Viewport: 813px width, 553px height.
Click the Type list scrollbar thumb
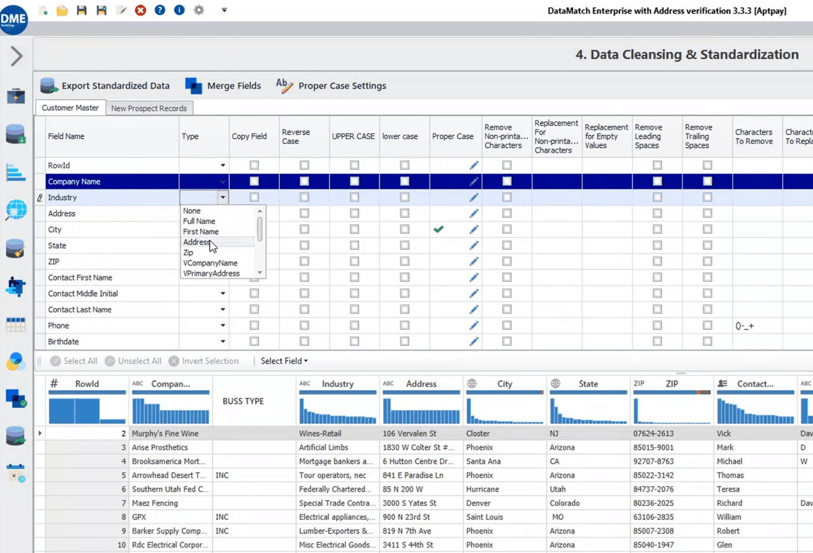(260, 228)
